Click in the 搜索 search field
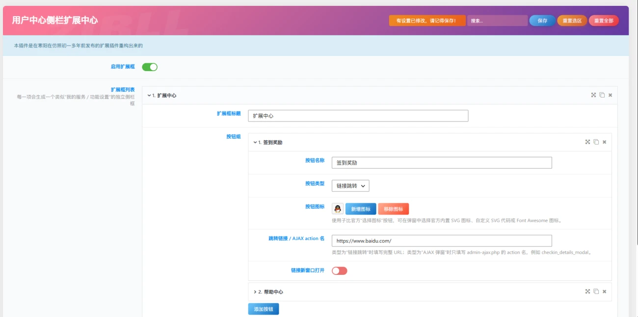Viewport: 638px width, 317px height. click(x=497, y=21)
